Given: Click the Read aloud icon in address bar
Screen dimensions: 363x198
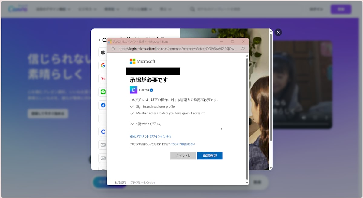Looking at the screenshot, I should [x=243, y=49].
